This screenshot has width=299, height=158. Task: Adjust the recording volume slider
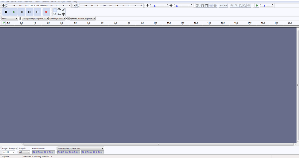click(x=159, y=6)
